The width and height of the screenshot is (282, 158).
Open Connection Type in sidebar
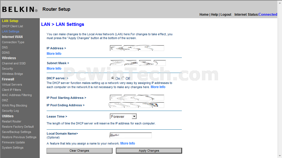(x=13, y=42)
